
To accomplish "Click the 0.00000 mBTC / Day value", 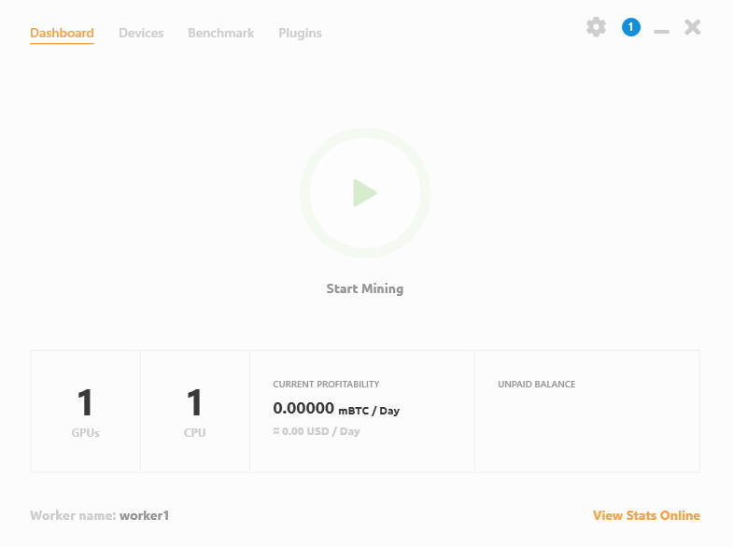I will pos(335,409).
